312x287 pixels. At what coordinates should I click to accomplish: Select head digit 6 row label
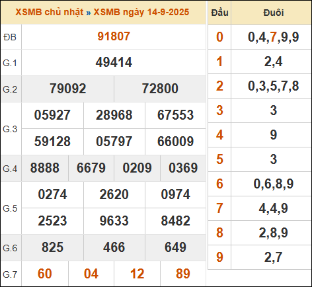(x=219, y=184)
